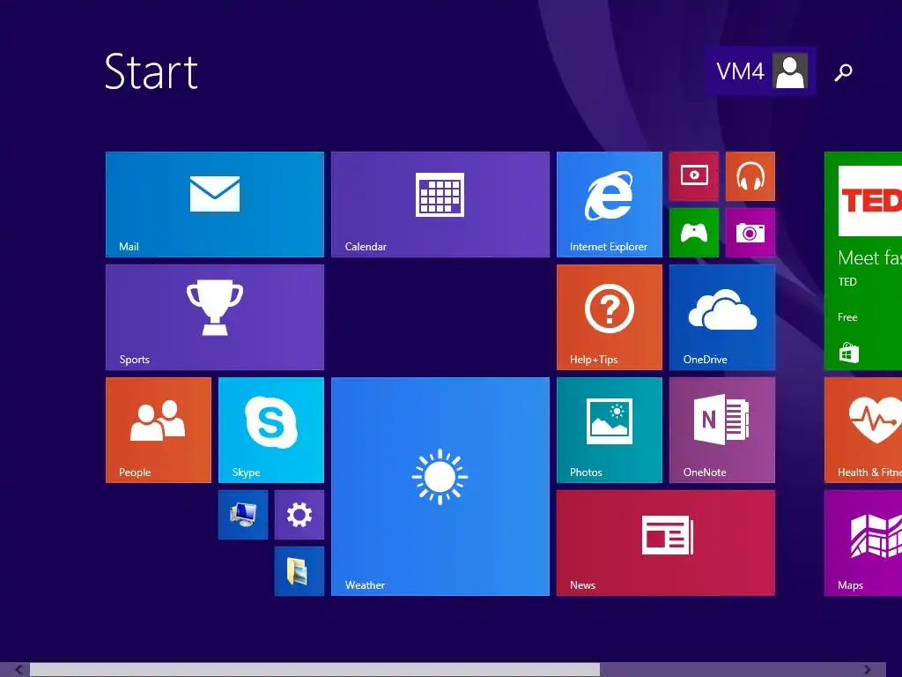Open the OneDrive tile
This screenshot has width=902, height=677.
(x=722, y=317)
